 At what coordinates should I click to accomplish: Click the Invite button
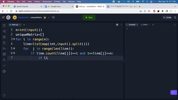coord(167,17)
